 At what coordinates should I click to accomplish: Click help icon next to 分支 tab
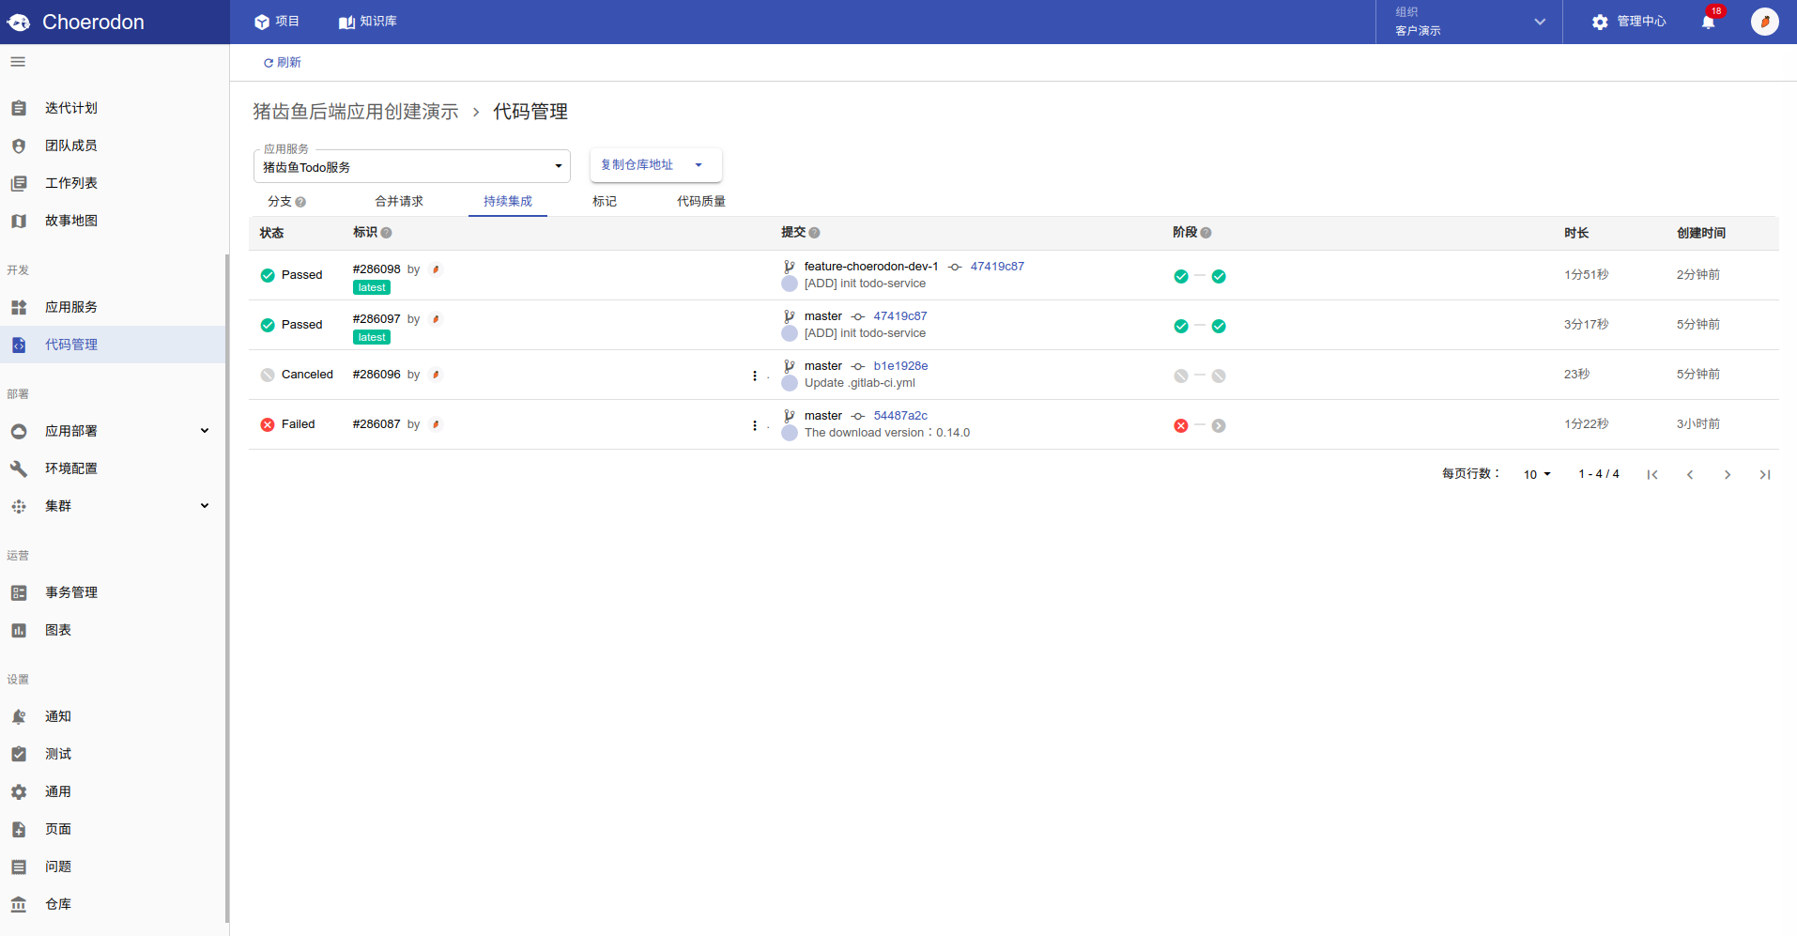coord(300,202)
